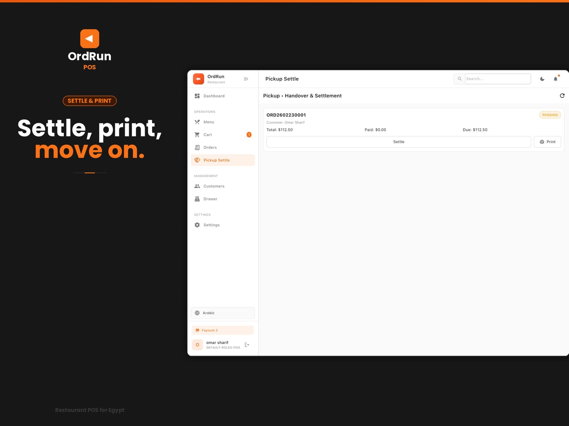
Task: Go to the Cart page
Action: point(223,135)
